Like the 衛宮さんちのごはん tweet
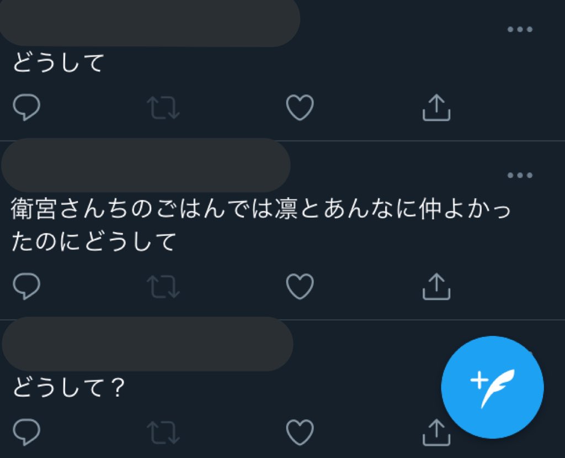565x458 pixels. (300, 287)
